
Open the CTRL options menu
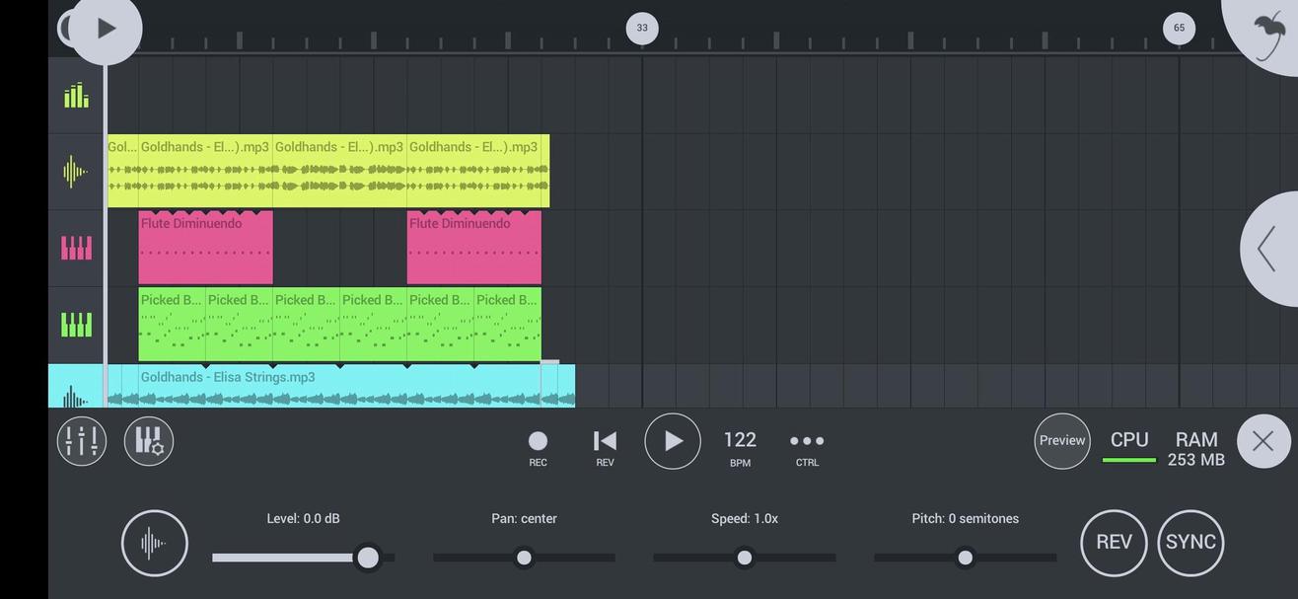806,440
